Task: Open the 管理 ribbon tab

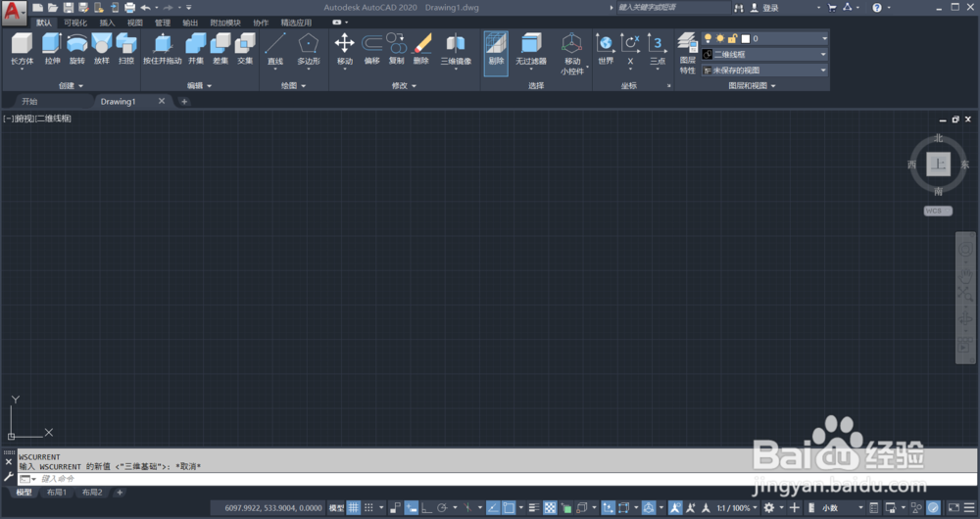Action: tap(162, 23)
